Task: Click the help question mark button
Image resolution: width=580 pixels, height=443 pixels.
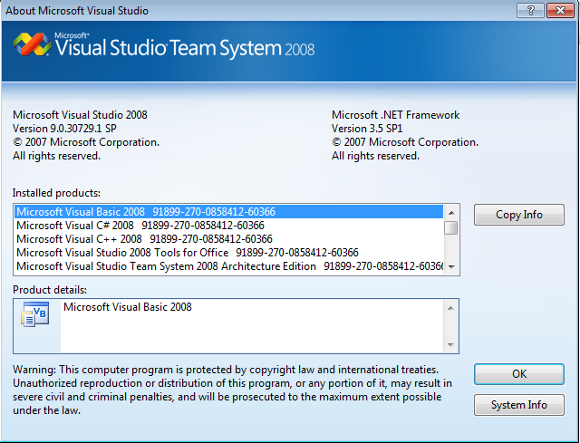Action: (530, 10)
